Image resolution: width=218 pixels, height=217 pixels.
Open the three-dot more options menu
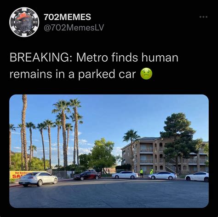click(x=203, y=17)
